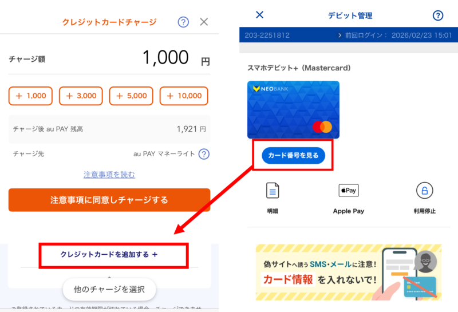Add 1,000 yen to charge amount

click(x=30, y=96)
